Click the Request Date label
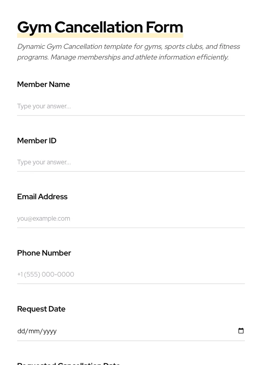The image size is (262, 365). [x=41, y=309]
